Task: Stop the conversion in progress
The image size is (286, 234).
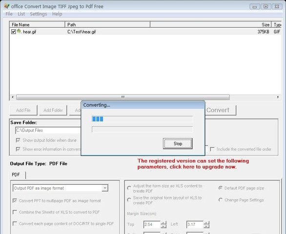Action: (178, 144)
